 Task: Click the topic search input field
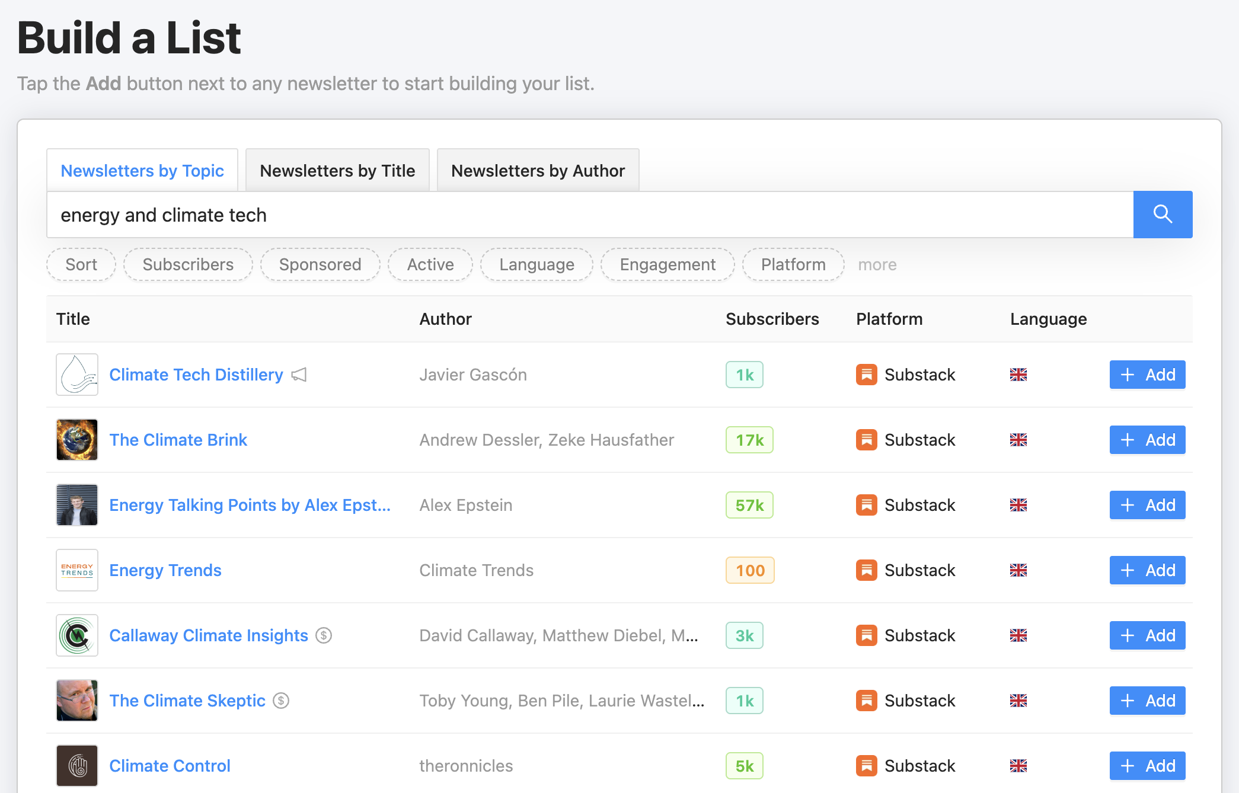click(x=589, y=215)
